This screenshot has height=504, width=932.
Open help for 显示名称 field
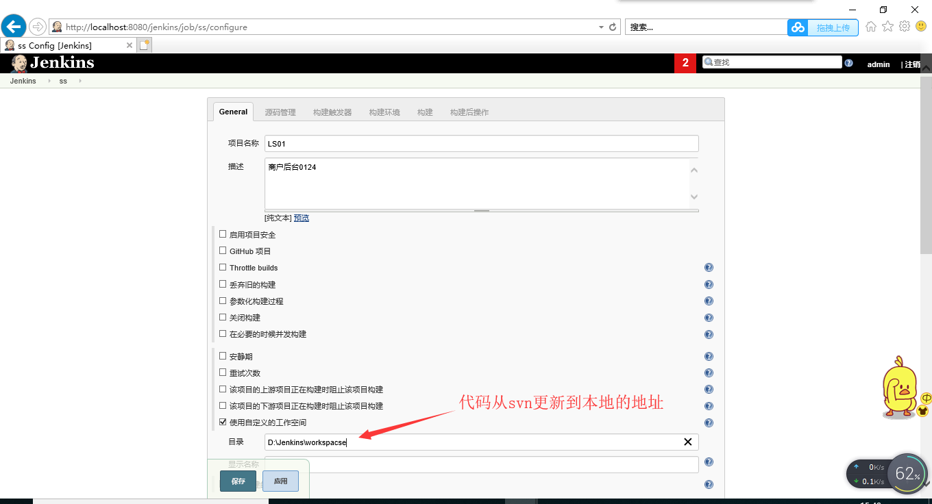(709, 462)
